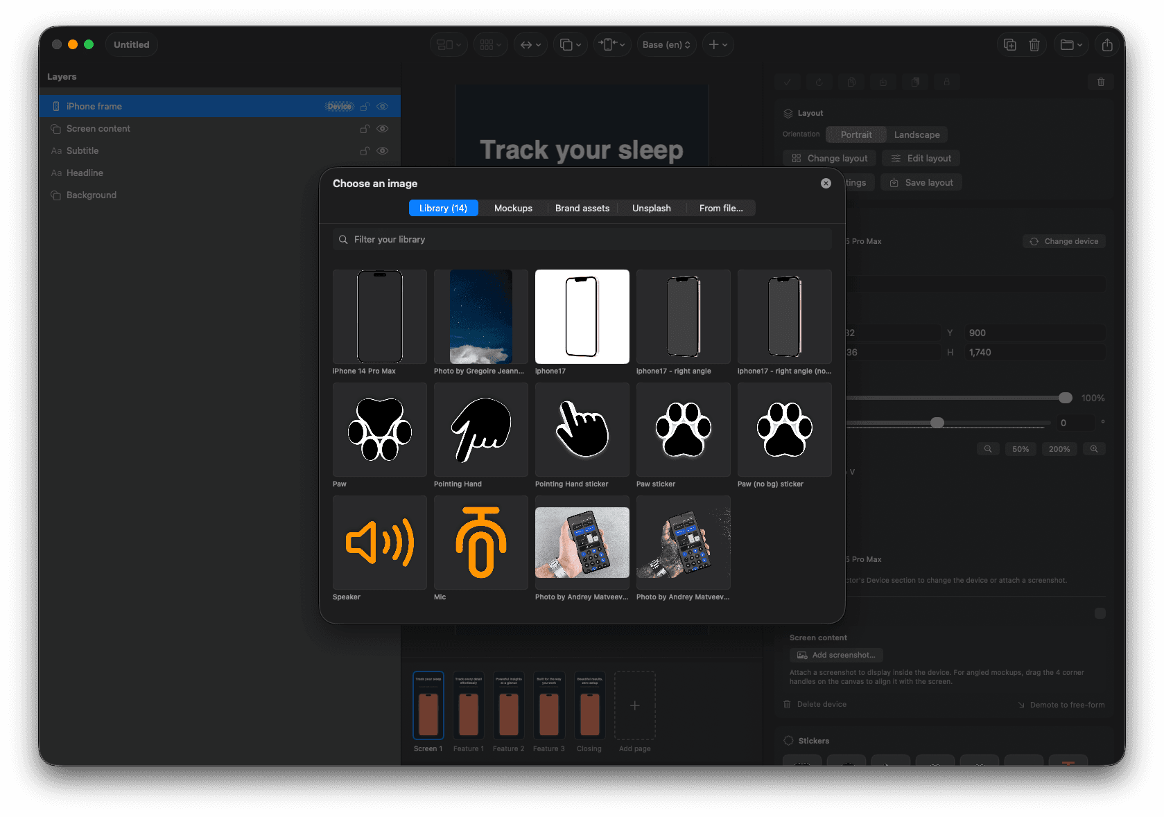Lock the iPhone frame layer
The height and width of the screenshot is (817, 1164).
tap(365, 106)
